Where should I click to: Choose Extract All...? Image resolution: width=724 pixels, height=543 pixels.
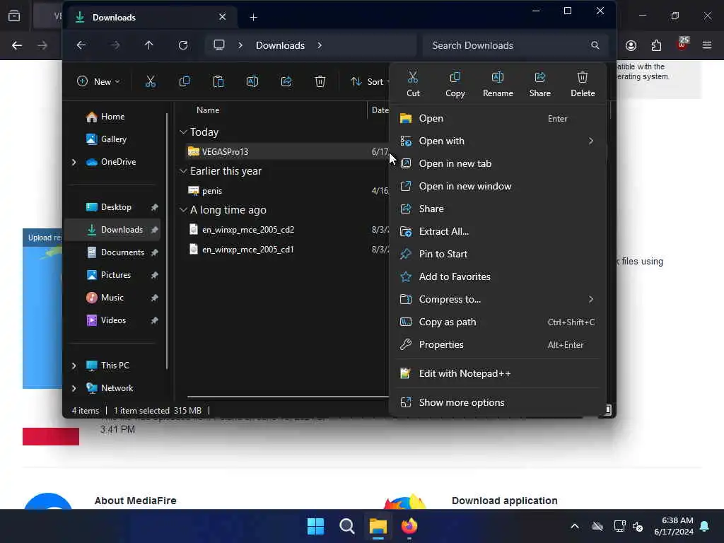tap(498, 231)
